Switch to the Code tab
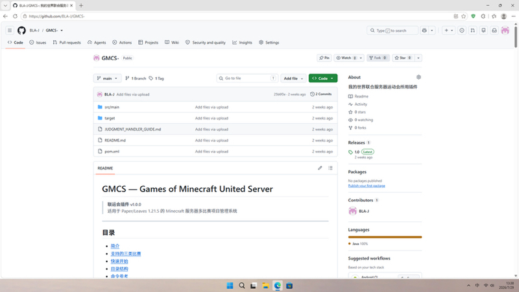The image size is (519, 292). [x=15, y=42]
